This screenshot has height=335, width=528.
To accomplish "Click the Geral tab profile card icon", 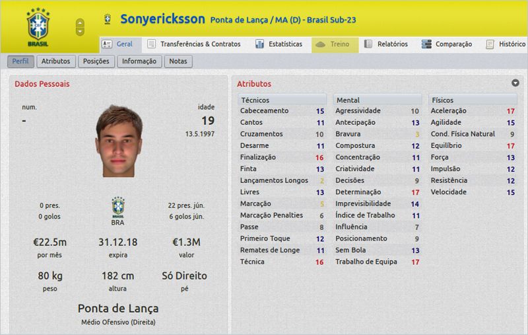I will [x=107, y=44].
